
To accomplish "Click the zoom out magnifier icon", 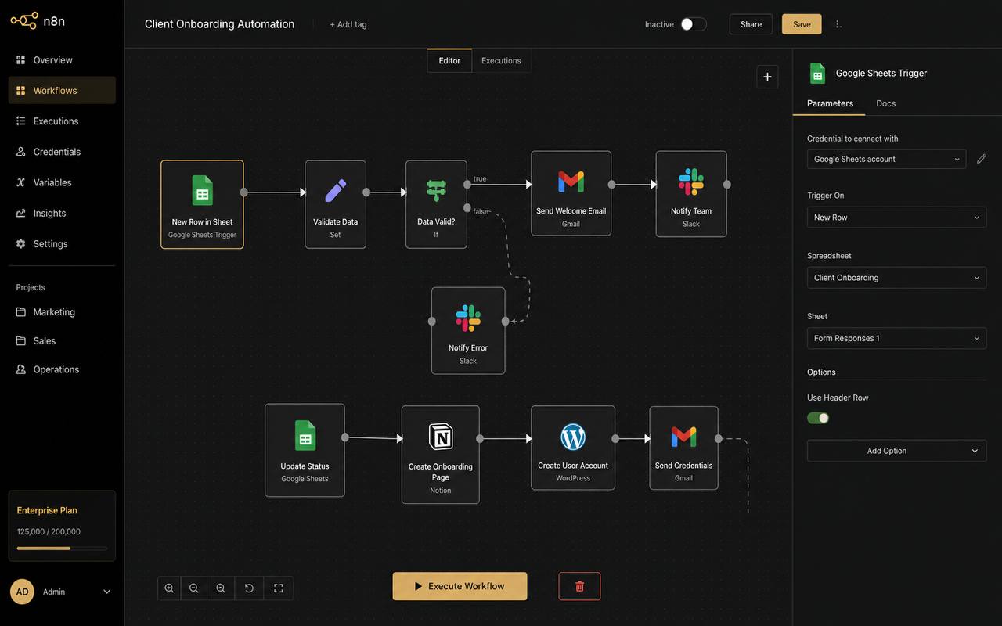I will [x=193, y=588].
